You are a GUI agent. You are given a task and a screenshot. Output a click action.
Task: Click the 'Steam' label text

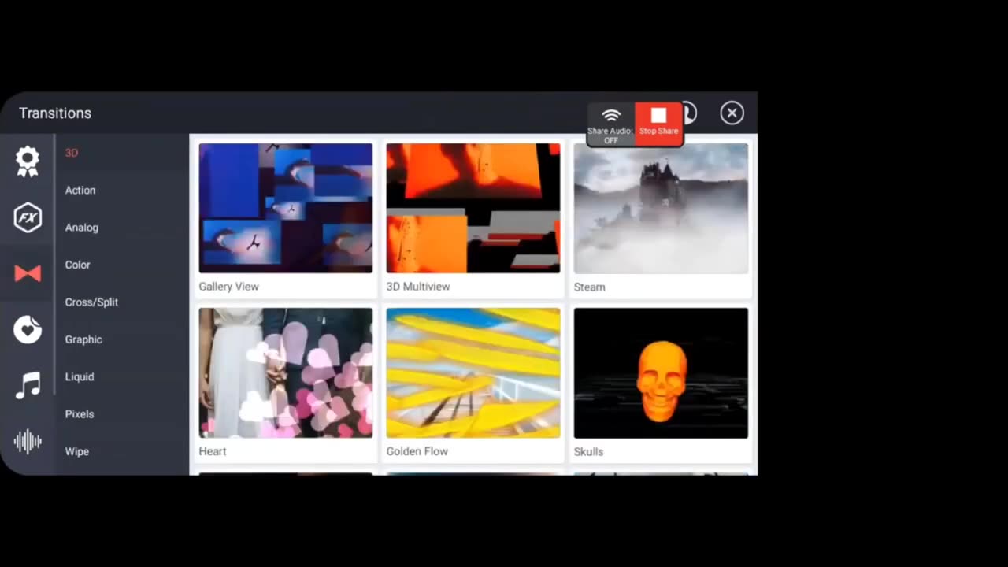coord(589,287)
